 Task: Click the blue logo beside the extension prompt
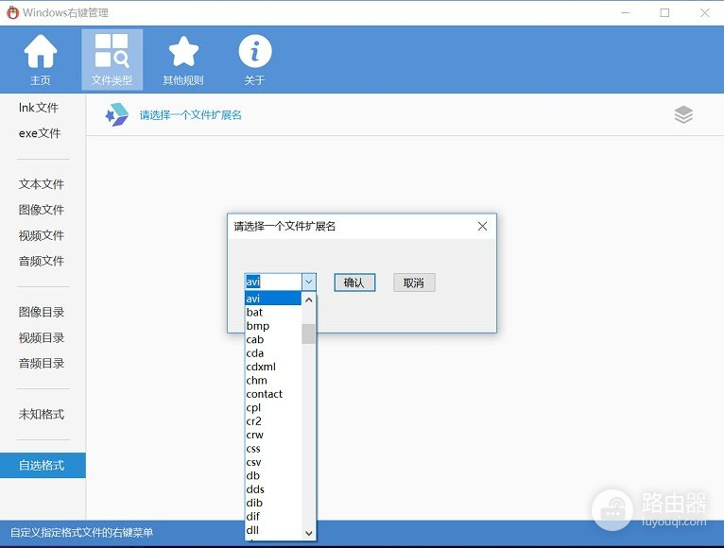116,115
